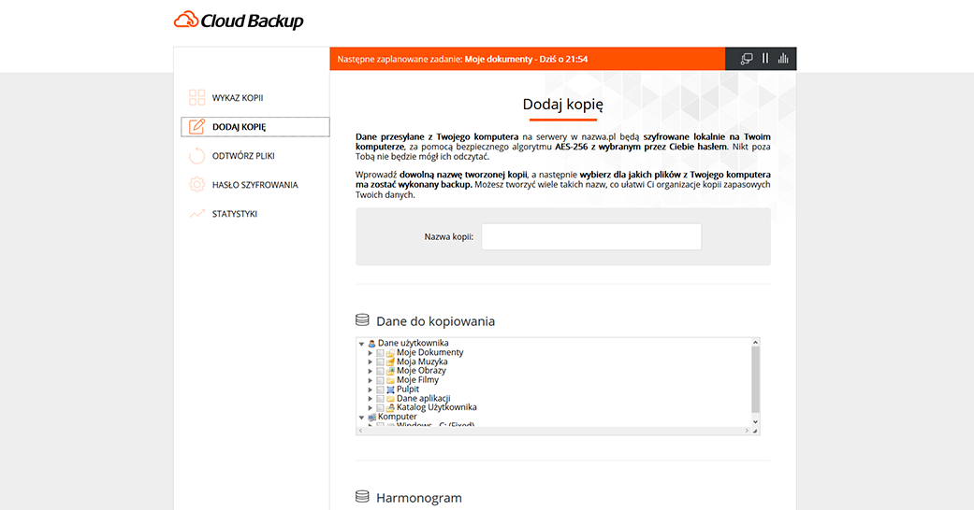Click the file tree vertical scrollbar
Screen dimensions: 974x510
(x=755, y=381)
